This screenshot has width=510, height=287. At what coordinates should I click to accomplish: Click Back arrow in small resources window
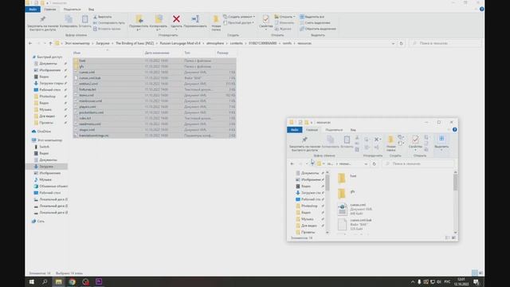(292, 164)
